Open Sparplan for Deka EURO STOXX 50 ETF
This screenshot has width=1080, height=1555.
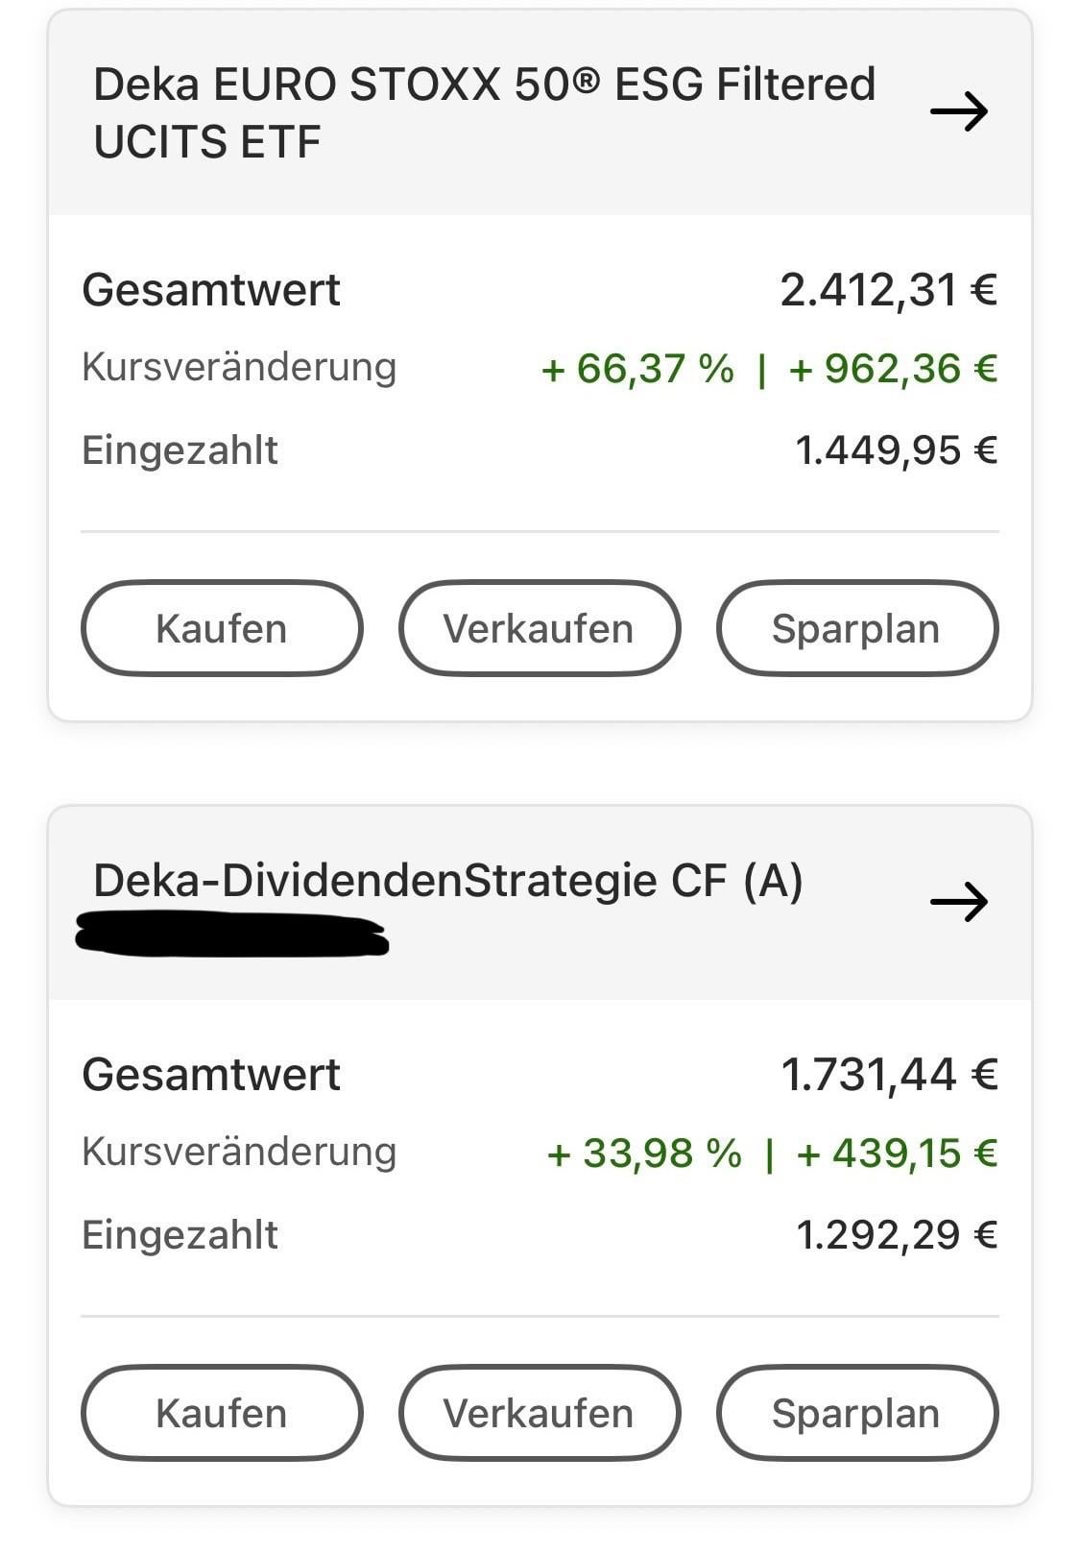(856, 629)
